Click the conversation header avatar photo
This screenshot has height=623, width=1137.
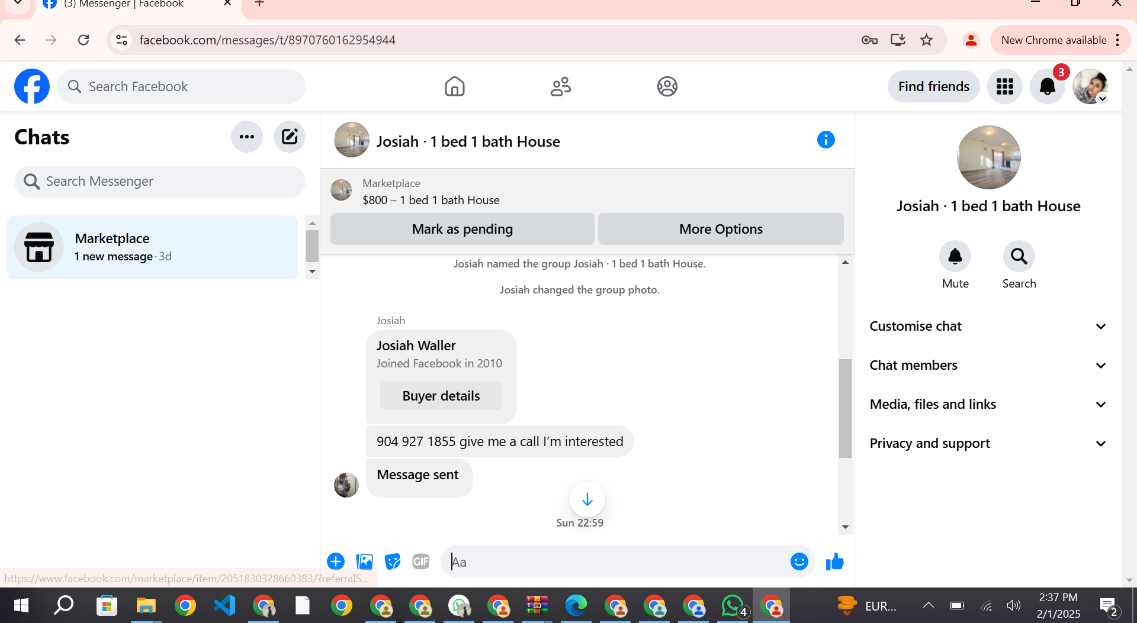pyautogui.click(x=352, y=140)
